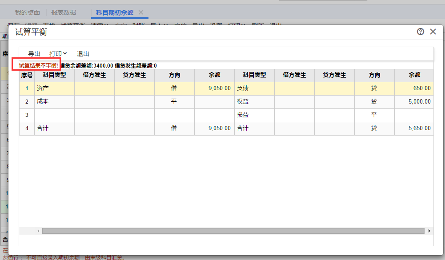Click the 试算结果不平衡 warning text

39,66
